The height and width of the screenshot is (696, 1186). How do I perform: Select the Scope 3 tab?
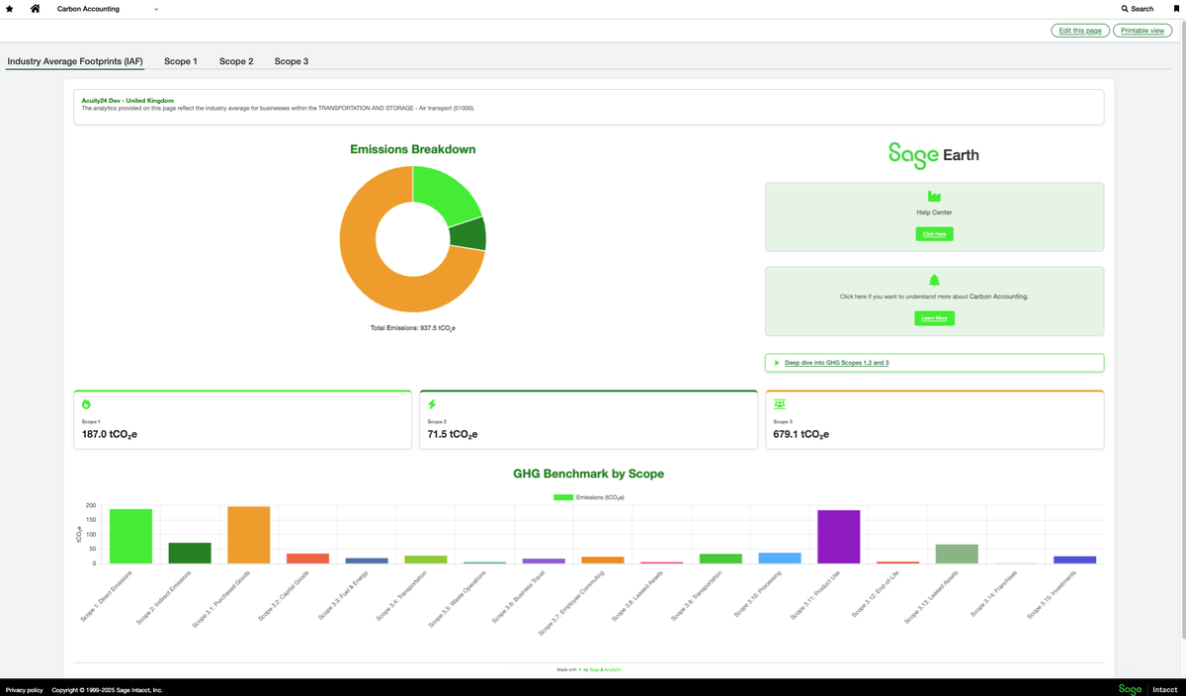(292, 60)
